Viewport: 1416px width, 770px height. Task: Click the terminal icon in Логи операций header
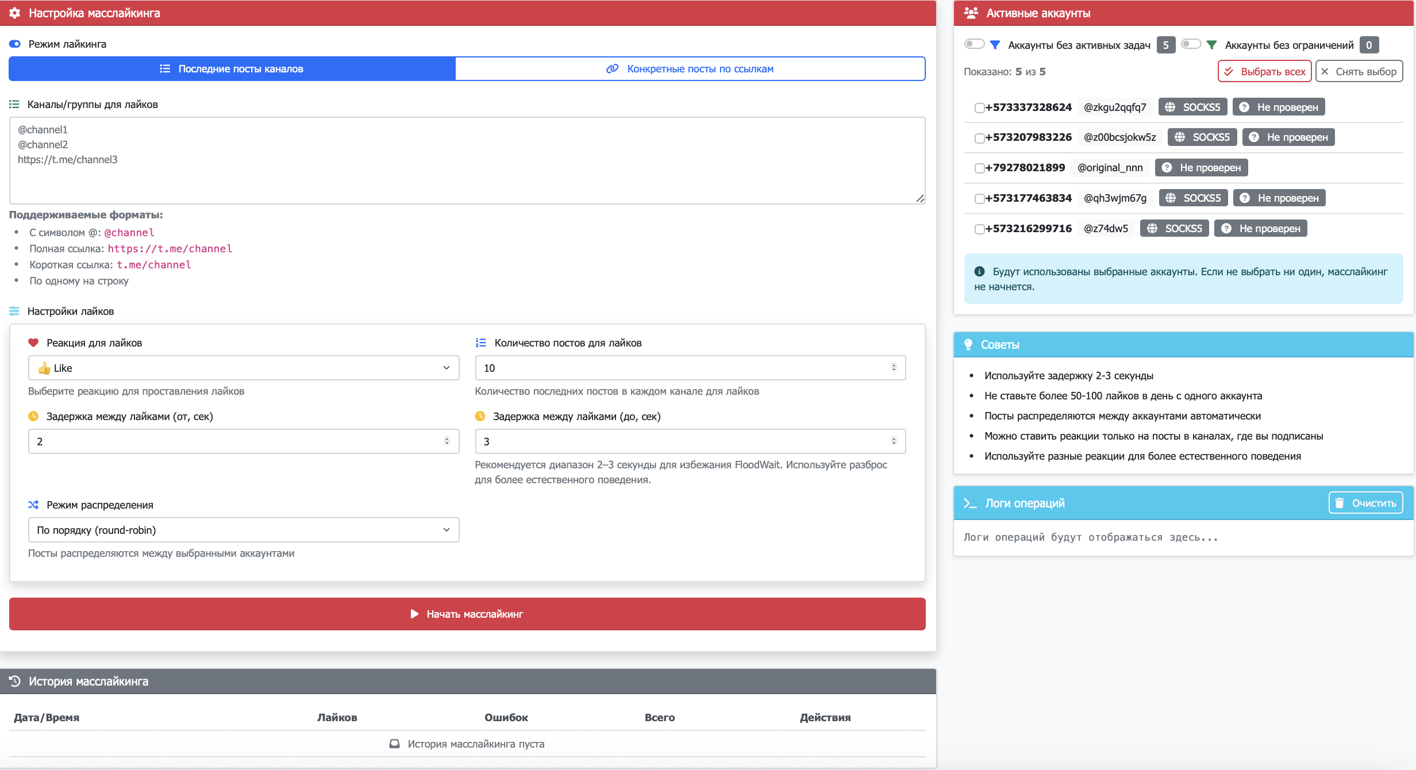[x=970, y=503]
